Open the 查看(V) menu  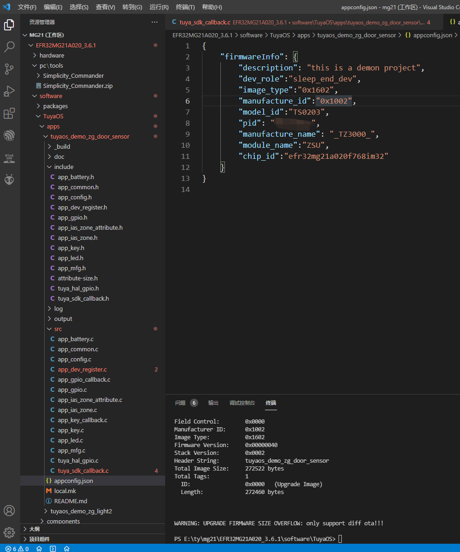point(105,7)
